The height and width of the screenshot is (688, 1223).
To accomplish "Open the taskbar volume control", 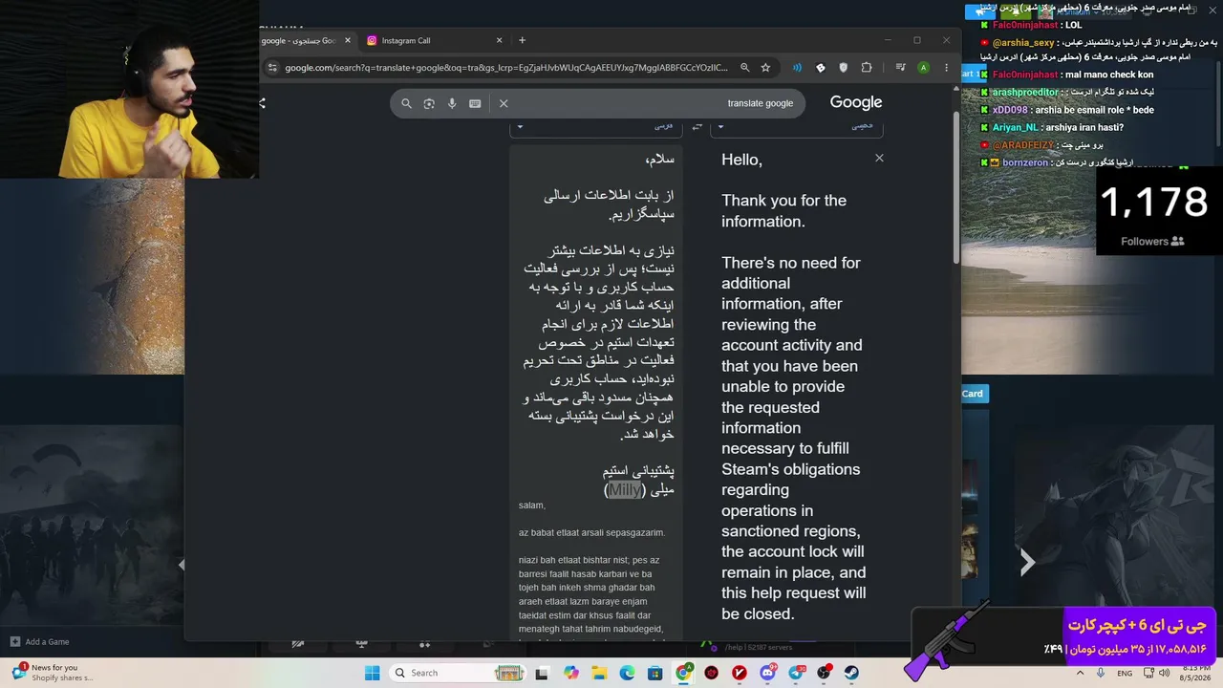I will pos(1164,673).
